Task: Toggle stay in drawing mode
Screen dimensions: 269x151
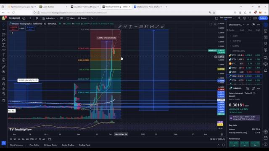Action: 4,84
